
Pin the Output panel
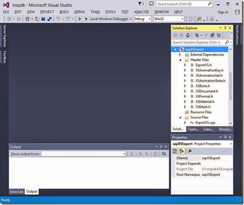[x=161, y=146]
